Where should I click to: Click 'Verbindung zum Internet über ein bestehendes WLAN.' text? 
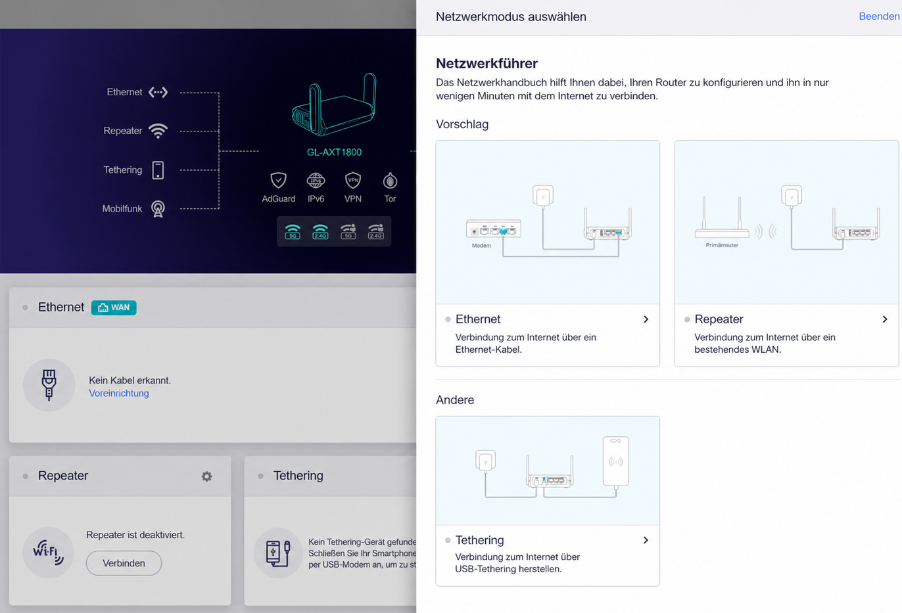(x=765, y=344)
